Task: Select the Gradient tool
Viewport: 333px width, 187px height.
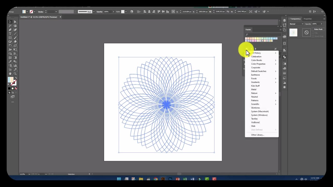Action: click(15, 58)
